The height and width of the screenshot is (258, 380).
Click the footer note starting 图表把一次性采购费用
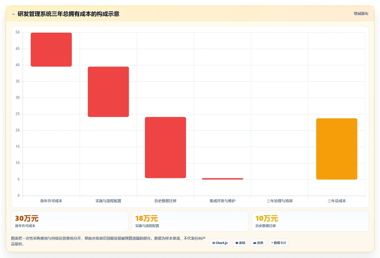tap(108, 241)
